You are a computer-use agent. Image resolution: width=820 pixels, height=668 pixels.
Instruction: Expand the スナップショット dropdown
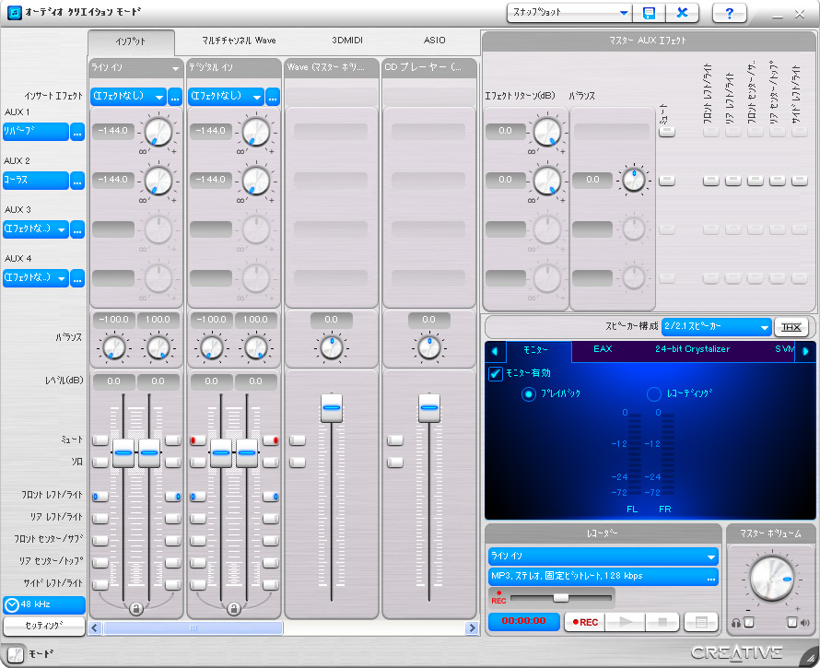click(624, 13)
